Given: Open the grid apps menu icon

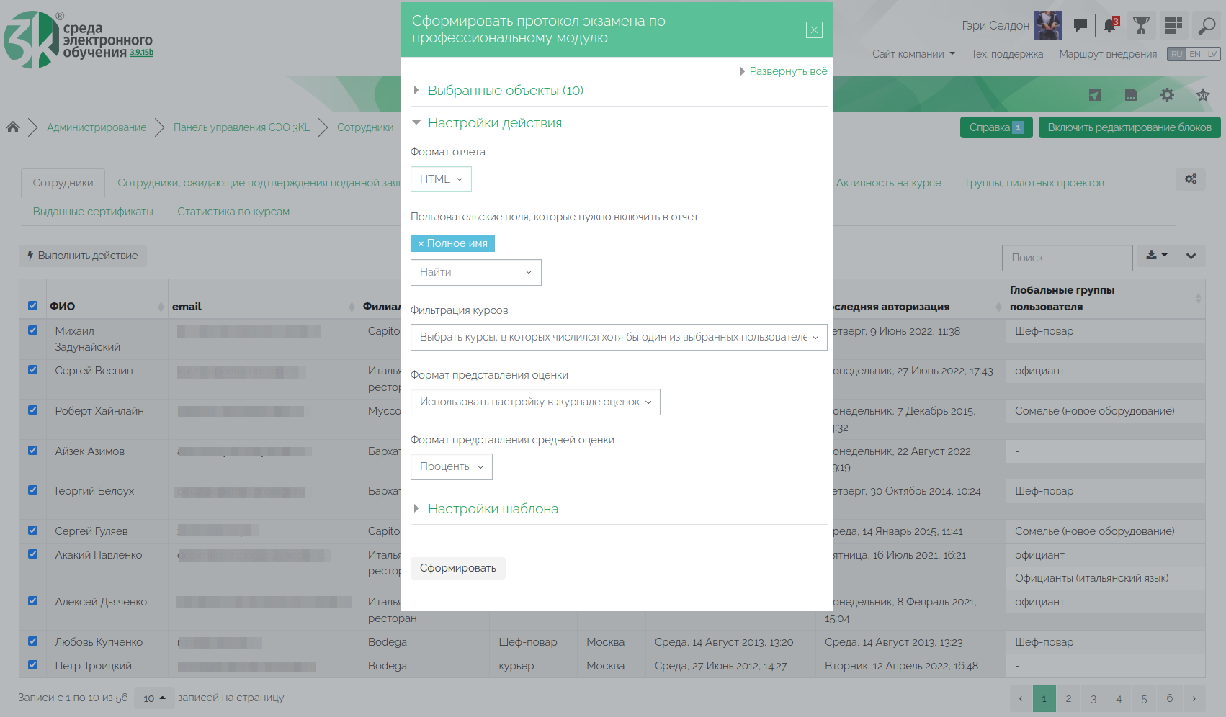Looking at the screenshot, I should click(1173, 26).
